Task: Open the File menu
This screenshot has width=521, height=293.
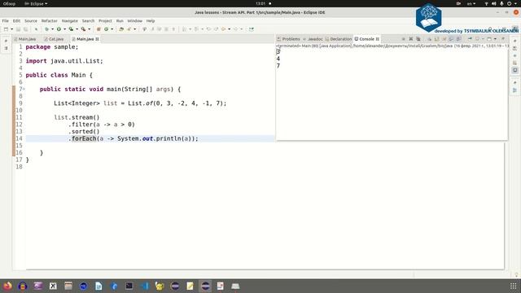Action: coord(6,20)
